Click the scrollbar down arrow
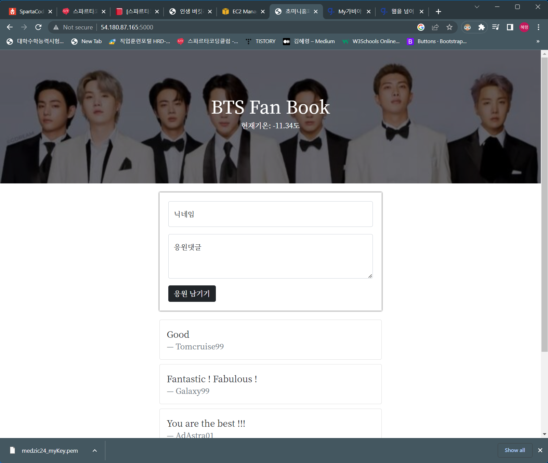This screenshot has width=548, height=463. (x=544, y=434)
